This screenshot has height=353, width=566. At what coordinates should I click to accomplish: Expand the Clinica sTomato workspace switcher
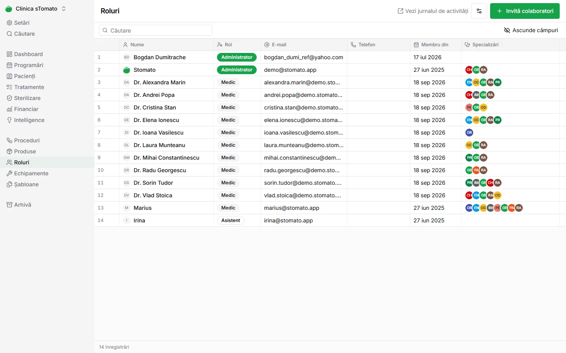point(64,9)
